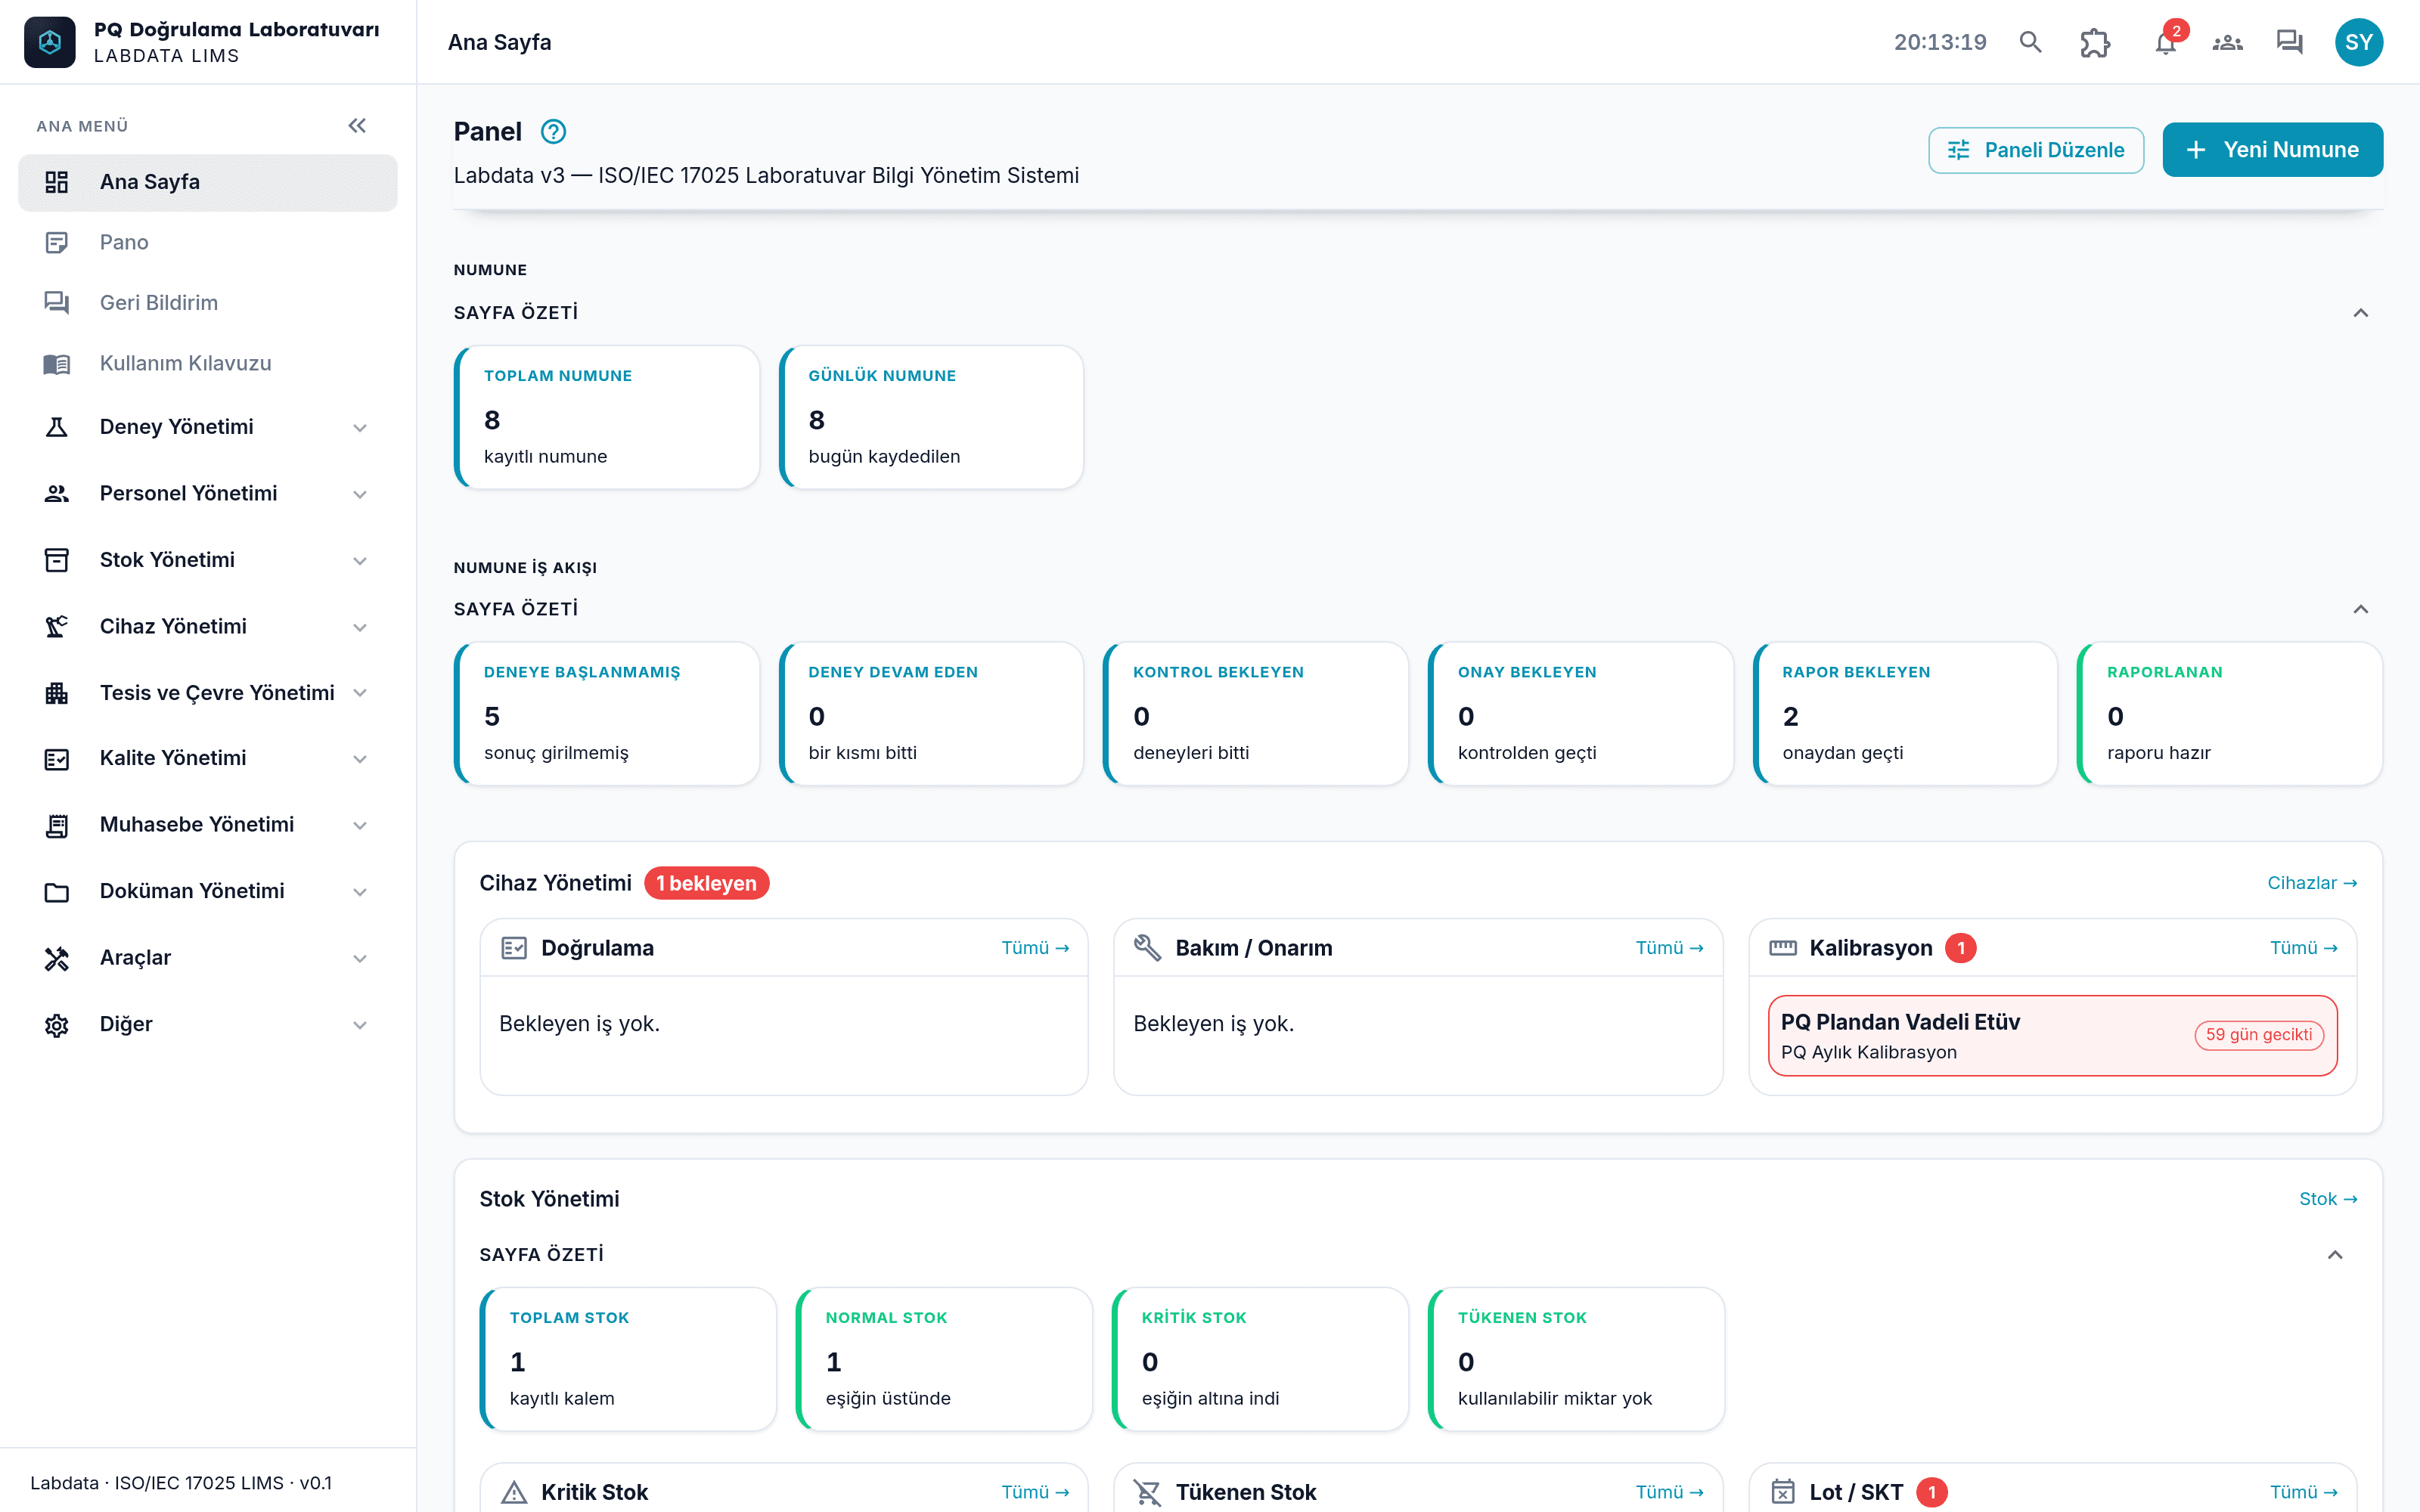This screenshot has height=1512, width=2420.
Task: Open the Muhasebe Yönetimi menu item
Action: point(208,825)
